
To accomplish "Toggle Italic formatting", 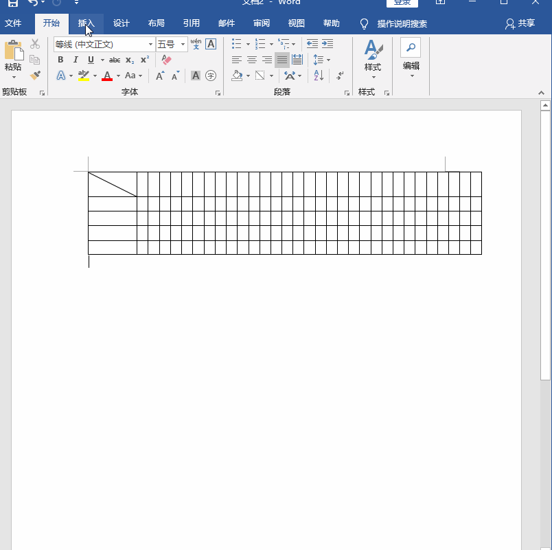I will tap(76, 60).
